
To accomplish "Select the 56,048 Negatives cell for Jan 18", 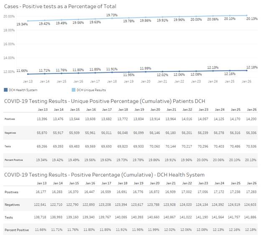I will click(x=123, y=133).
